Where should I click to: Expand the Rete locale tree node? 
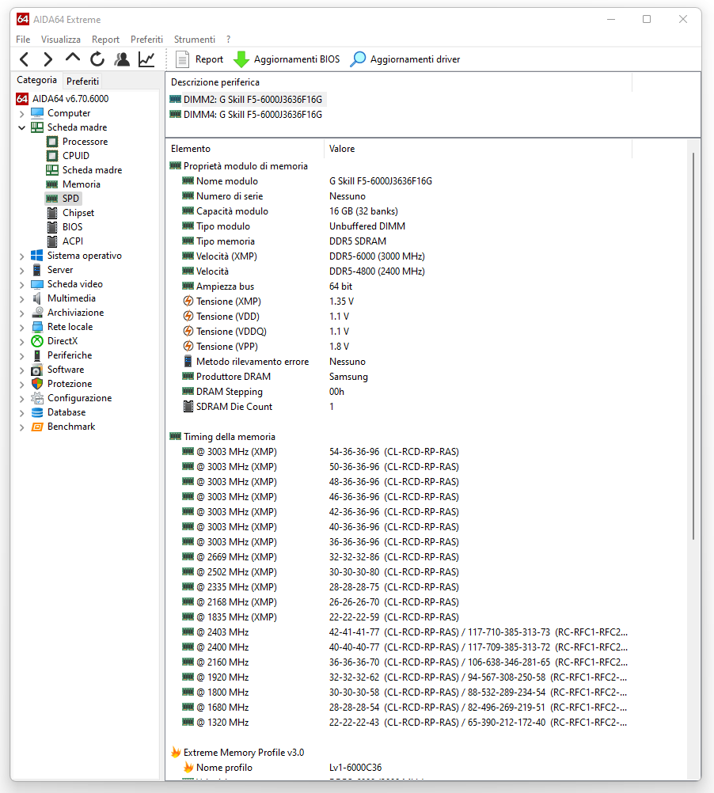pyautogui.click(x=21, y=327)
